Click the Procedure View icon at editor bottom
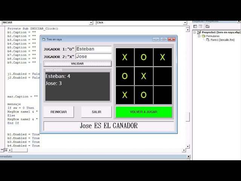This screenshot has width=241, height=181. click(2, 150)
